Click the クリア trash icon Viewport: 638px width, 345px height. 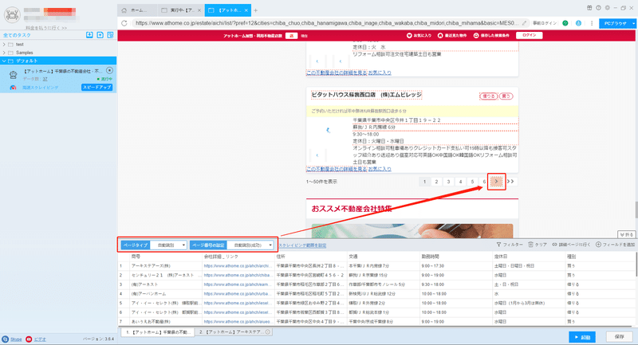(530, 245)
